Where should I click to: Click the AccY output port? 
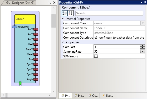click(36, 34)
